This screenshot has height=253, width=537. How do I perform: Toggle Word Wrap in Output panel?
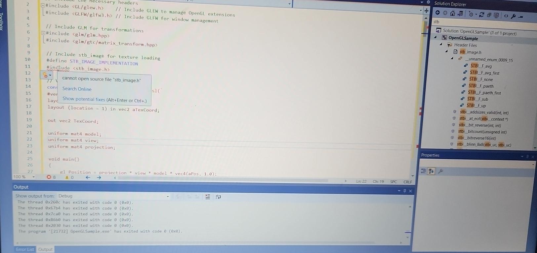click(x=218, y=197)
